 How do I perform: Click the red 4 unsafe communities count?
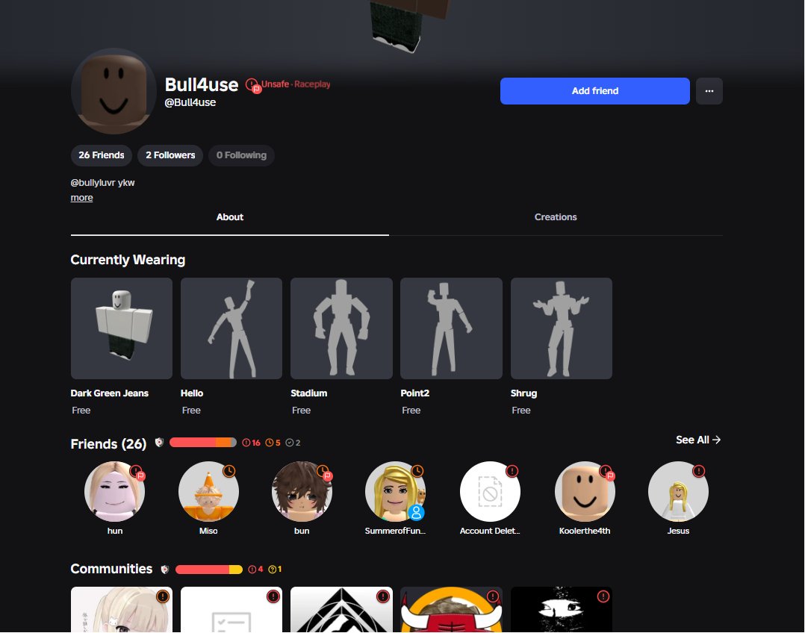click(x=255, y=570)
